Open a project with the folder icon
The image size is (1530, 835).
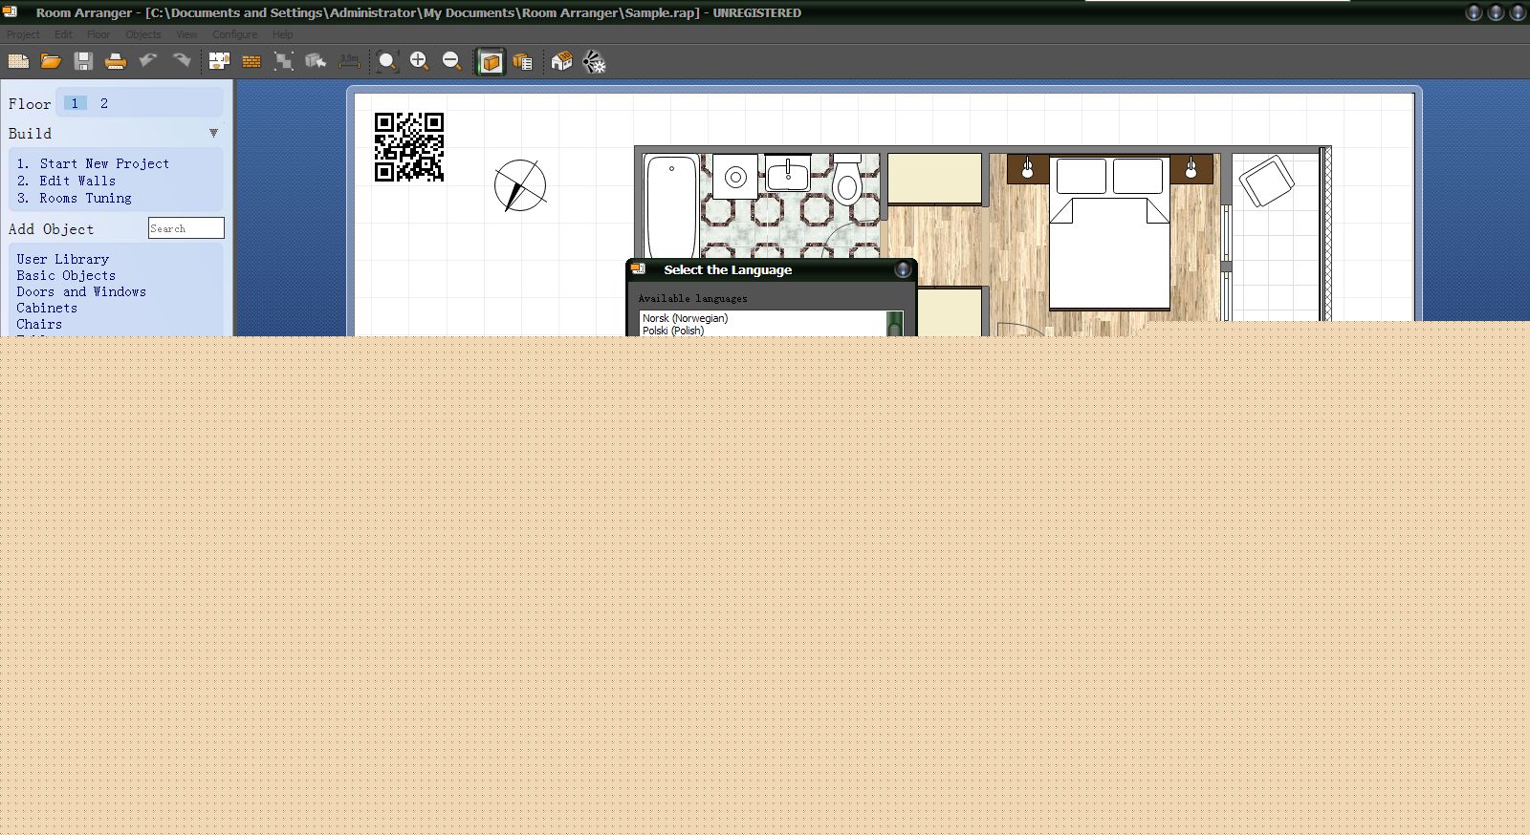coord(51,62)
